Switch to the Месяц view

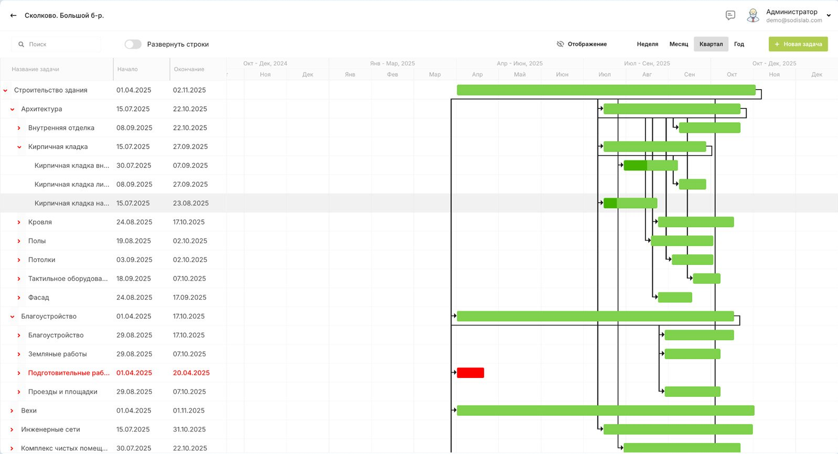pyautogui.click(x=679, y=44)
